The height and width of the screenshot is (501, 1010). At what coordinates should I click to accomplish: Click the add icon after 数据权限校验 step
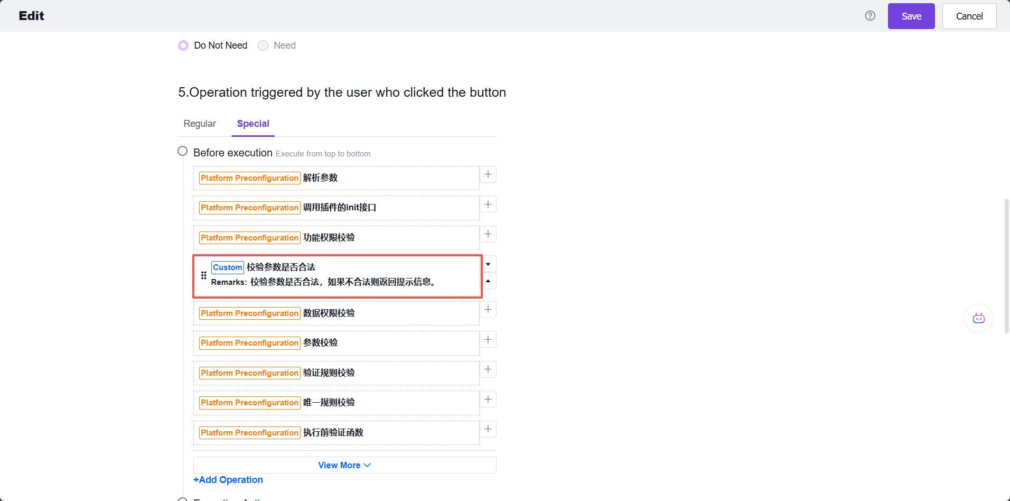click(x=488, y=309)
